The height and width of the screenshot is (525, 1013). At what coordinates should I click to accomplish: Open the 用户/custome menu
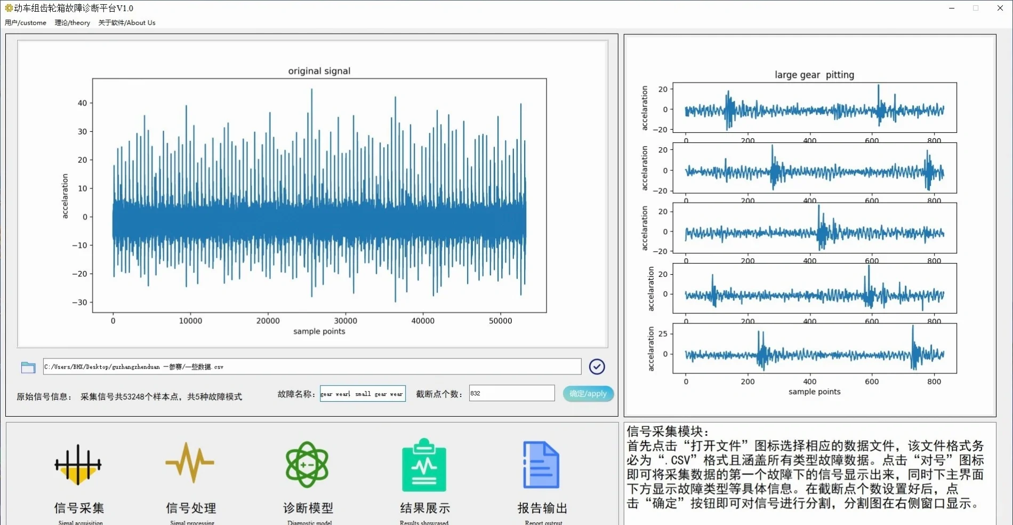[25, 22]
